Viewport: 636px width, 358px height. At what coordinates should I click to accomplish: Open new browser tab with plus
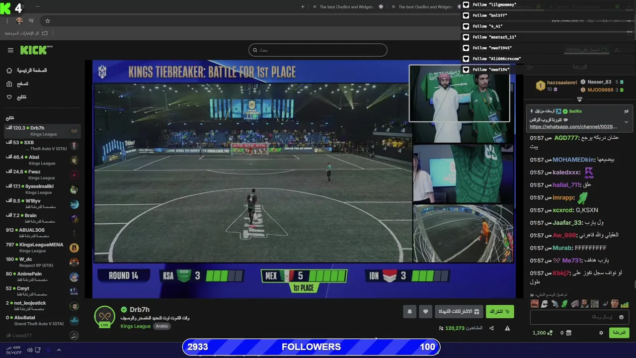(x=303, y=6)
